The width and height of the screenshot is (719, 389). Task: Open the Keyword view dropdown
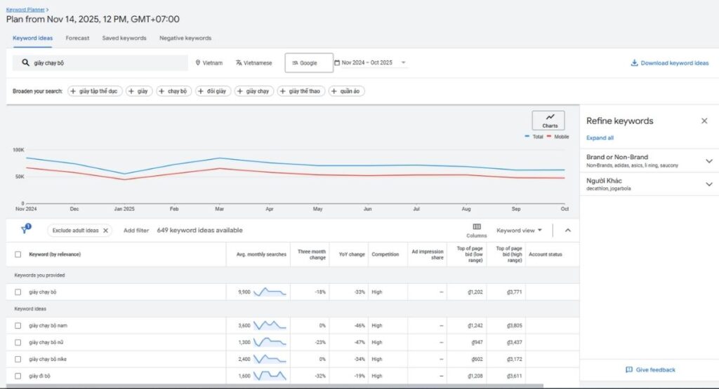[x=519, y=230]
